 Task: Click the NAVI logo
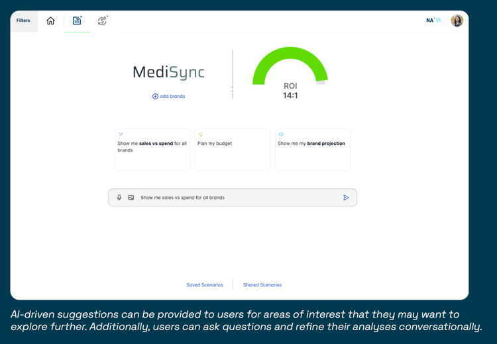433,21
